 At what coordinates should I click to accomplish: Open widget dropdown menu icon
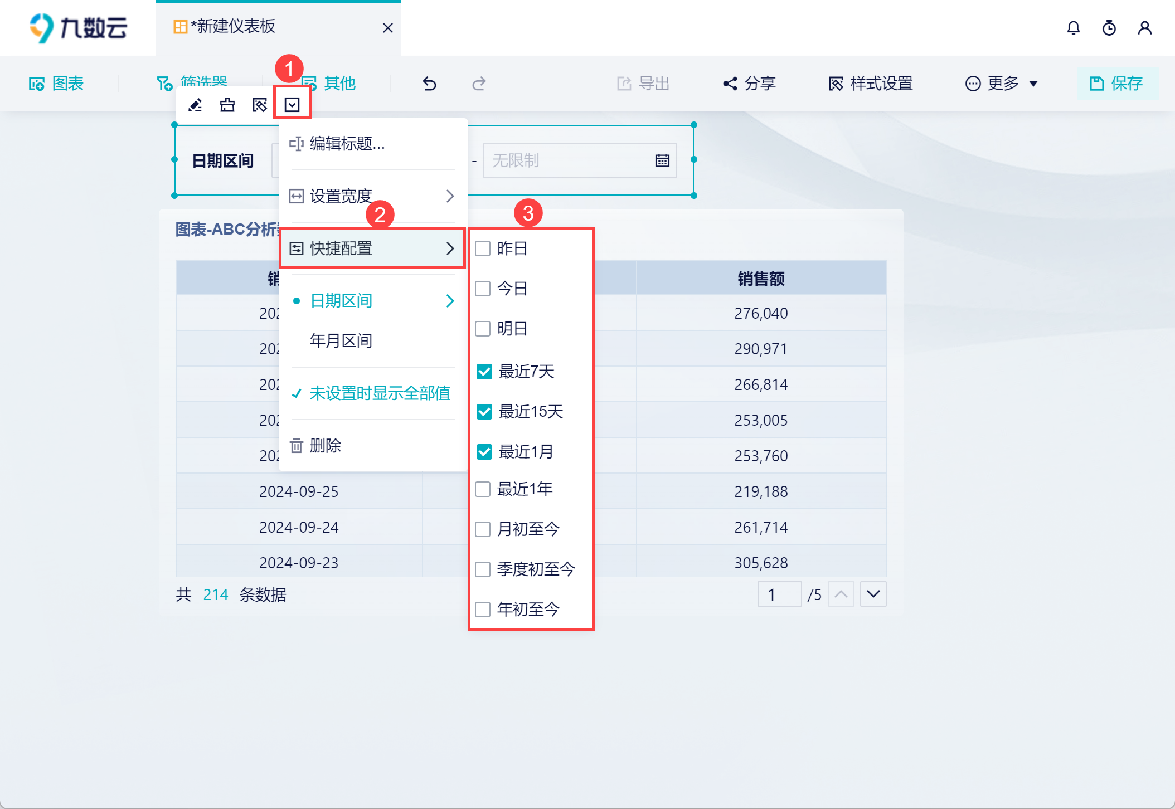click(292, 105)
